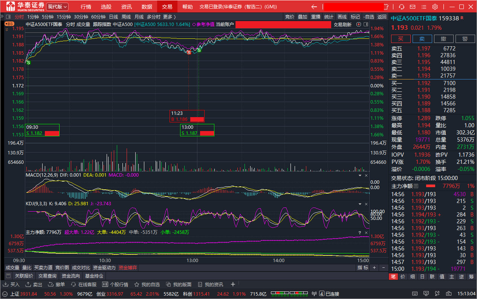477x299 pixels.
Task: Open the settings gear icon
Action: pyautogui.click(x=435, y=7)
